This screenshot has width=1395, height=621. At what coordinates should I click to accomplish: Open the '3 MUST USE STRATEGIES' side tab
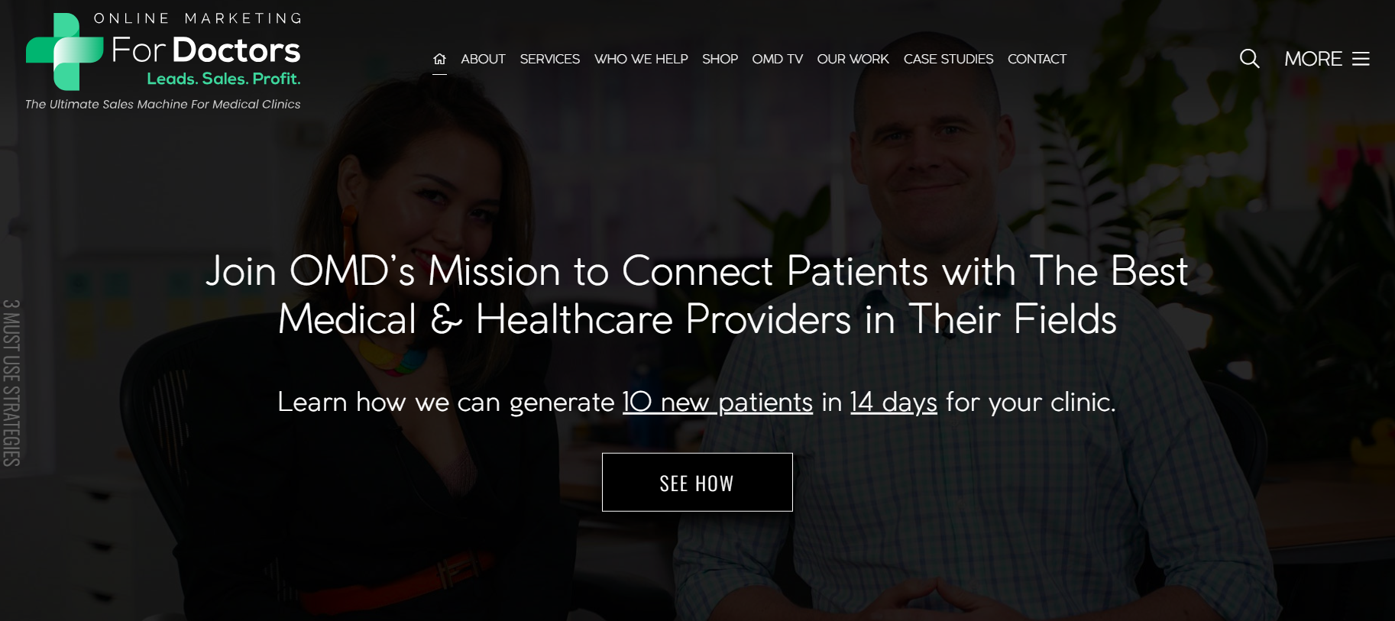pos(11,383)
